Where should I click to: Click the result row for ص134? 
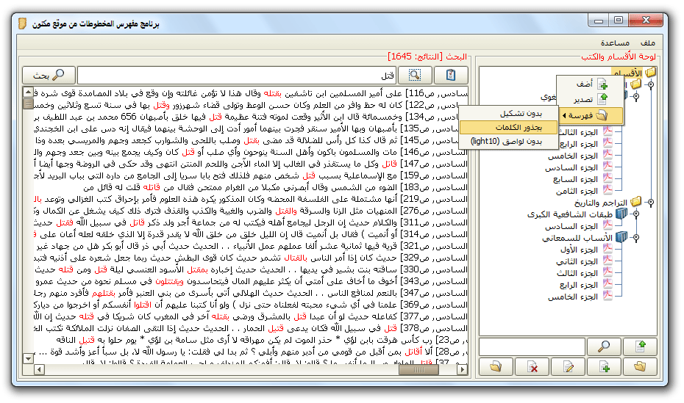(x=251, y=117)
